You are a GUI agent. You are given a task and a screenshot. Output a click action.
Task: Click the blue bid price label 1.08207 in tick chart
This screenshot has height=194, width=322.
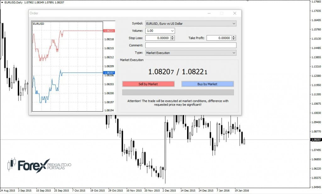click(x=109, y=73)
